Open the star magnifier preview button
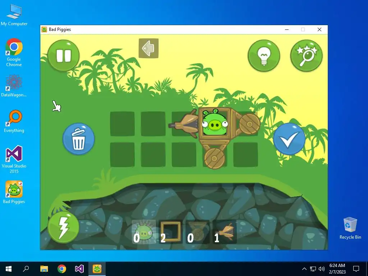This screenshot has width=368, height=276. tap(306, 56)
